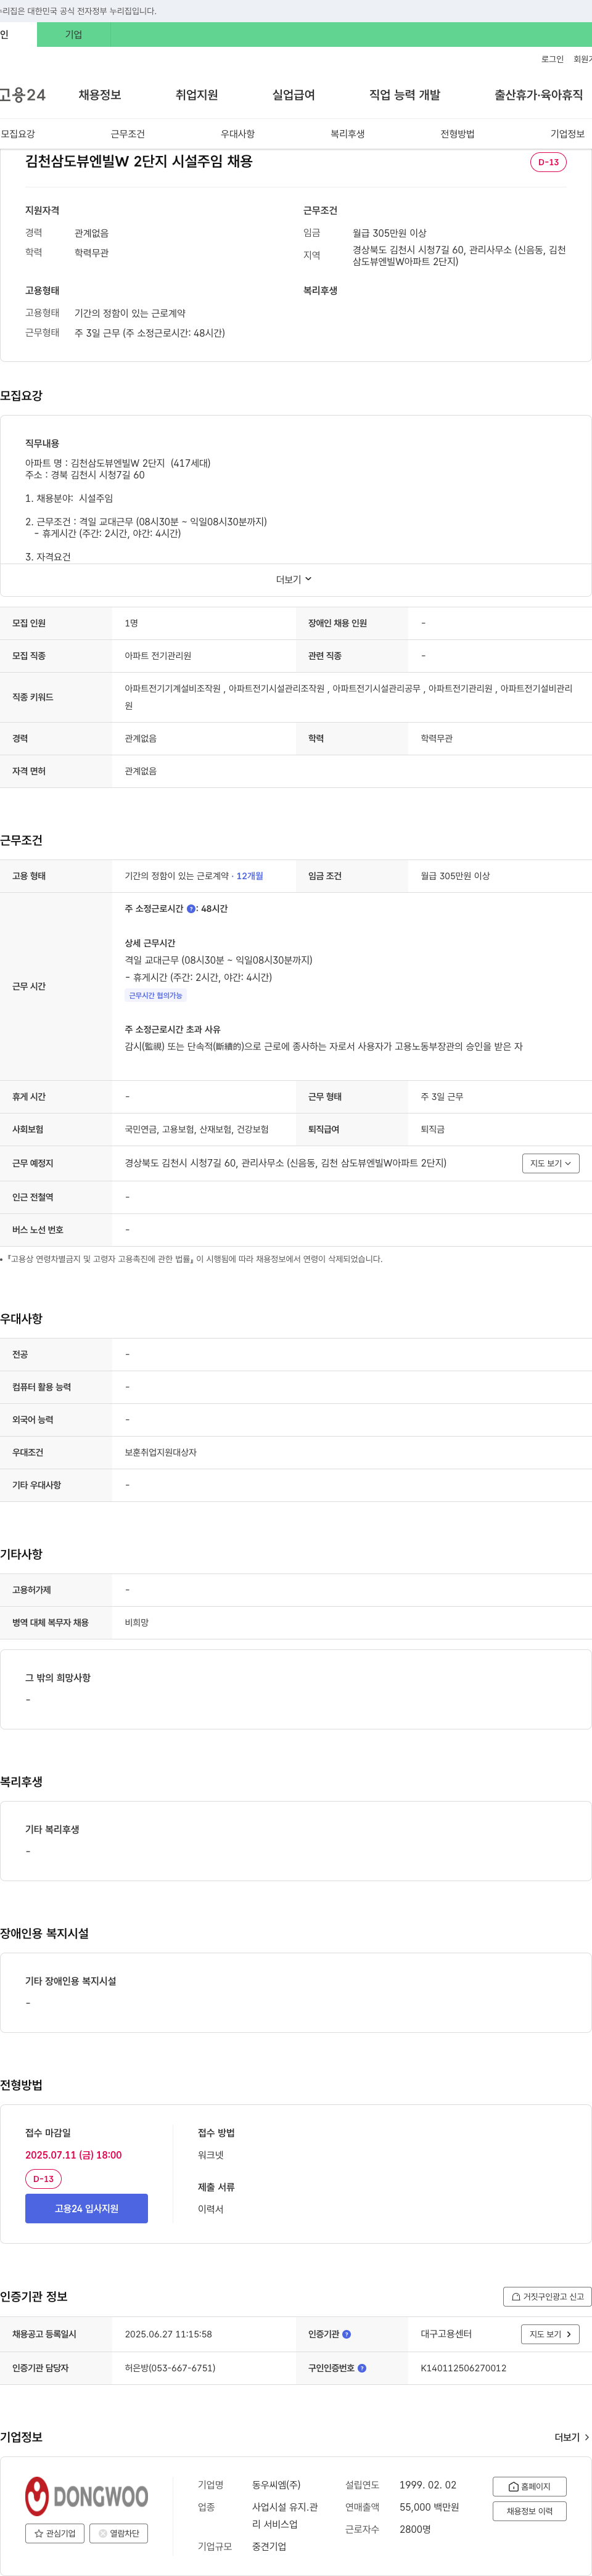
Task: Click 아파트 전기관리원 job category value
Action: (x=158, y=656)
